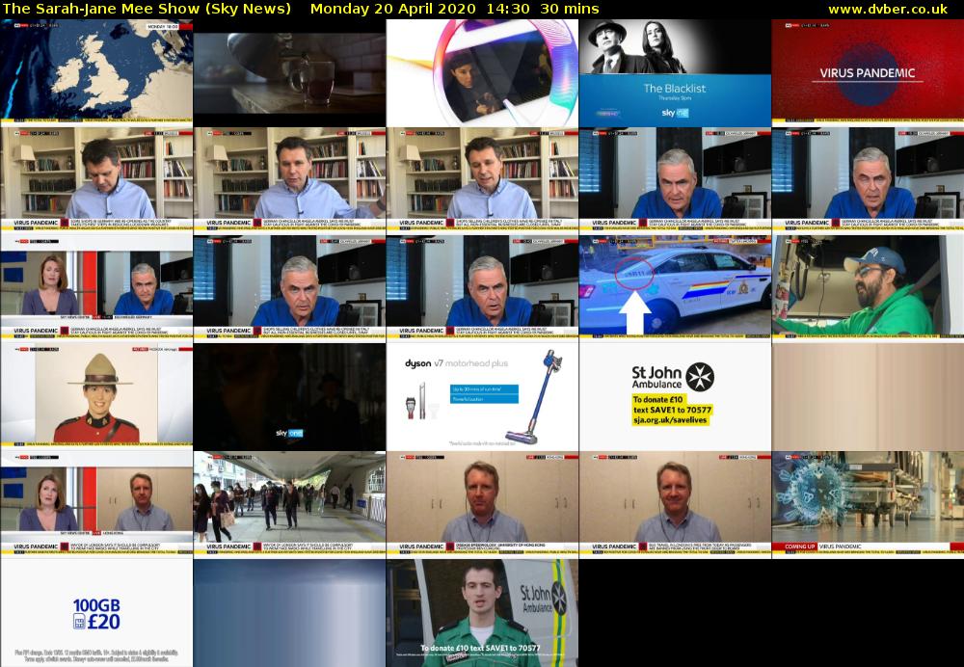Select the dark frame with Sky One logo
The image size is (964, 667).
click(x=289, y=396)
